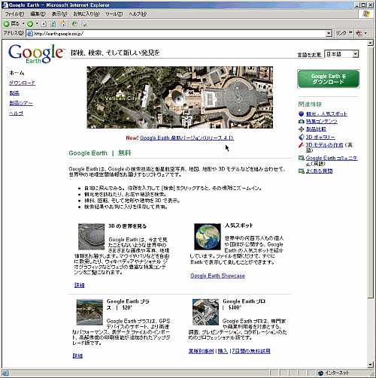Click the vertical scrollbar down arrow
Image resolution: width=376 pixels, height=378 pixels.
pos(370,364)
